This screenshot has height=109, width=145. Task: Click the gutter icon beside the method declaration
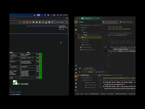pos(105,47)
